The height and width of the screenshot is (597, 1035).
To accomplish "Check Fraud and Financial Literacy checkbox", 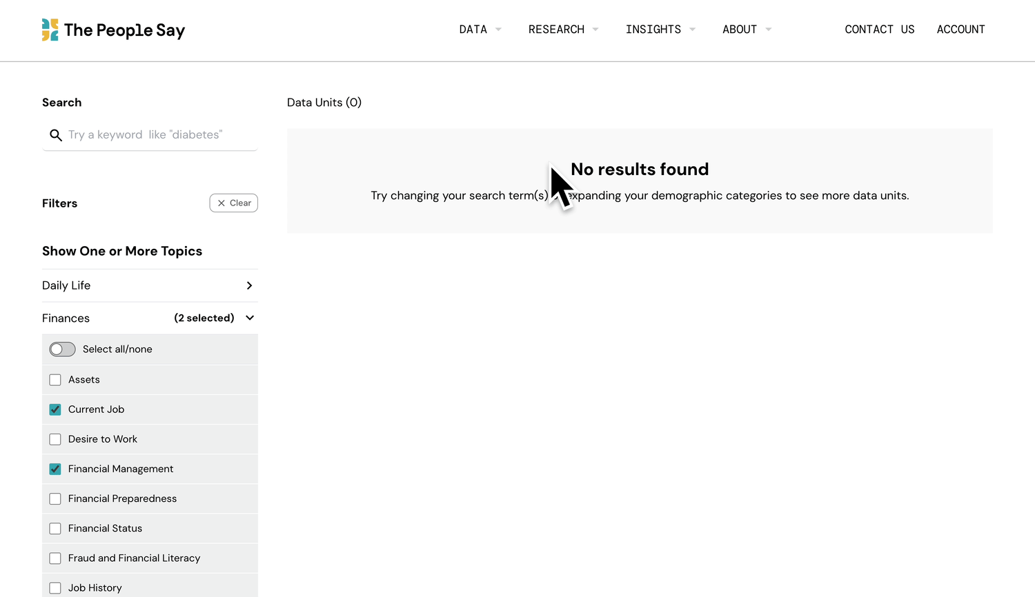I will click(55, 558).
